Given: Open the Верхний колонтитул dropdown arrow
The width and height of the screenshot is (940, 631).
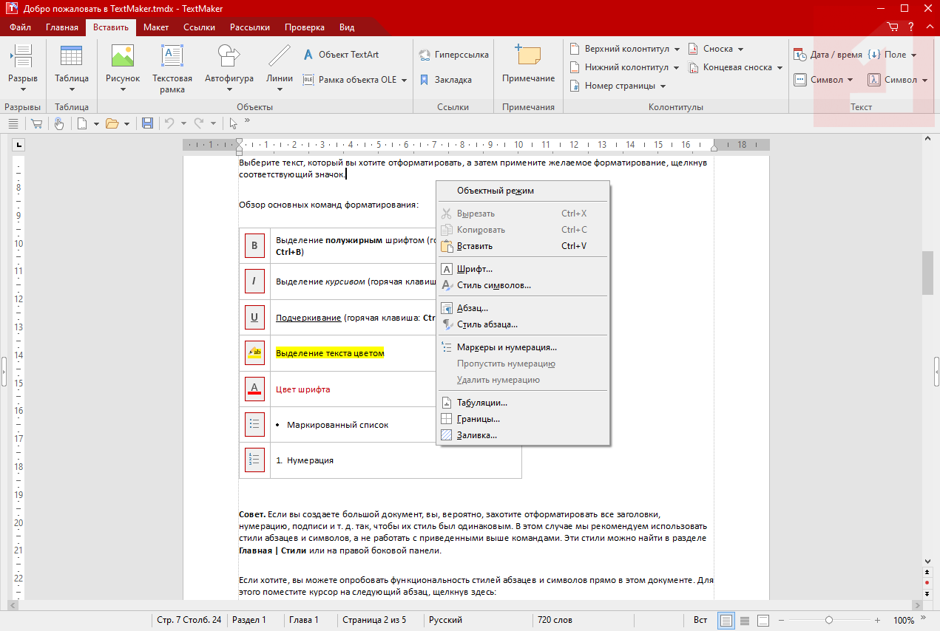Looking at the screenshot, I should [x=677, y=49].
